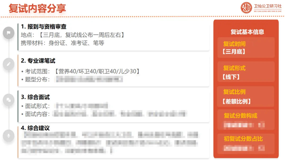Select the 复试时间 info card

click(x=246, y=48)
